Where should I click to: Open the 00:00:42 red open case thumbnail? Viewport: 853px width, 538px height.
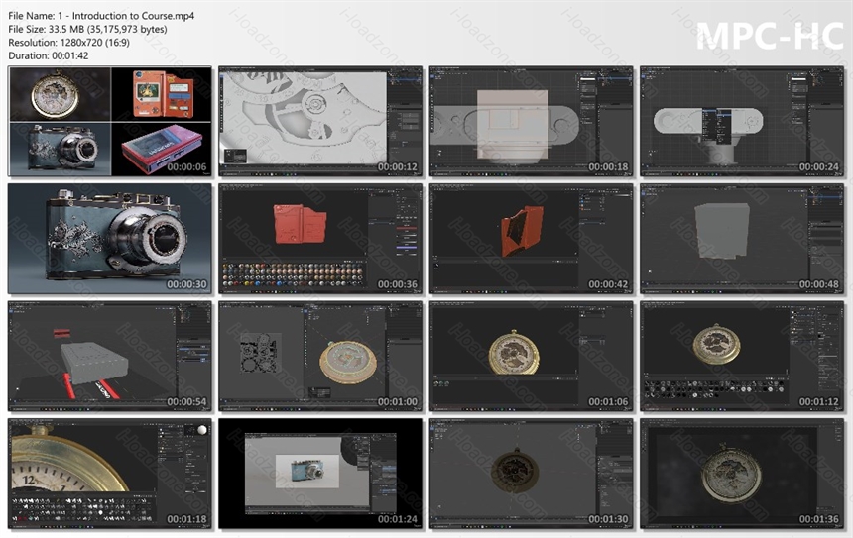click(531, 239)
